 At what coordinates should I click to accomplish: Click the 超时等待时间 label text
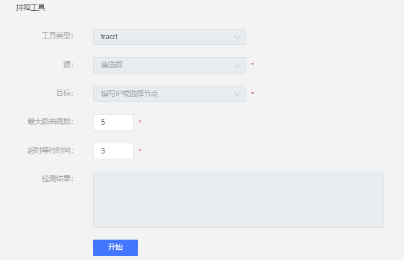(x=51, y=150)
